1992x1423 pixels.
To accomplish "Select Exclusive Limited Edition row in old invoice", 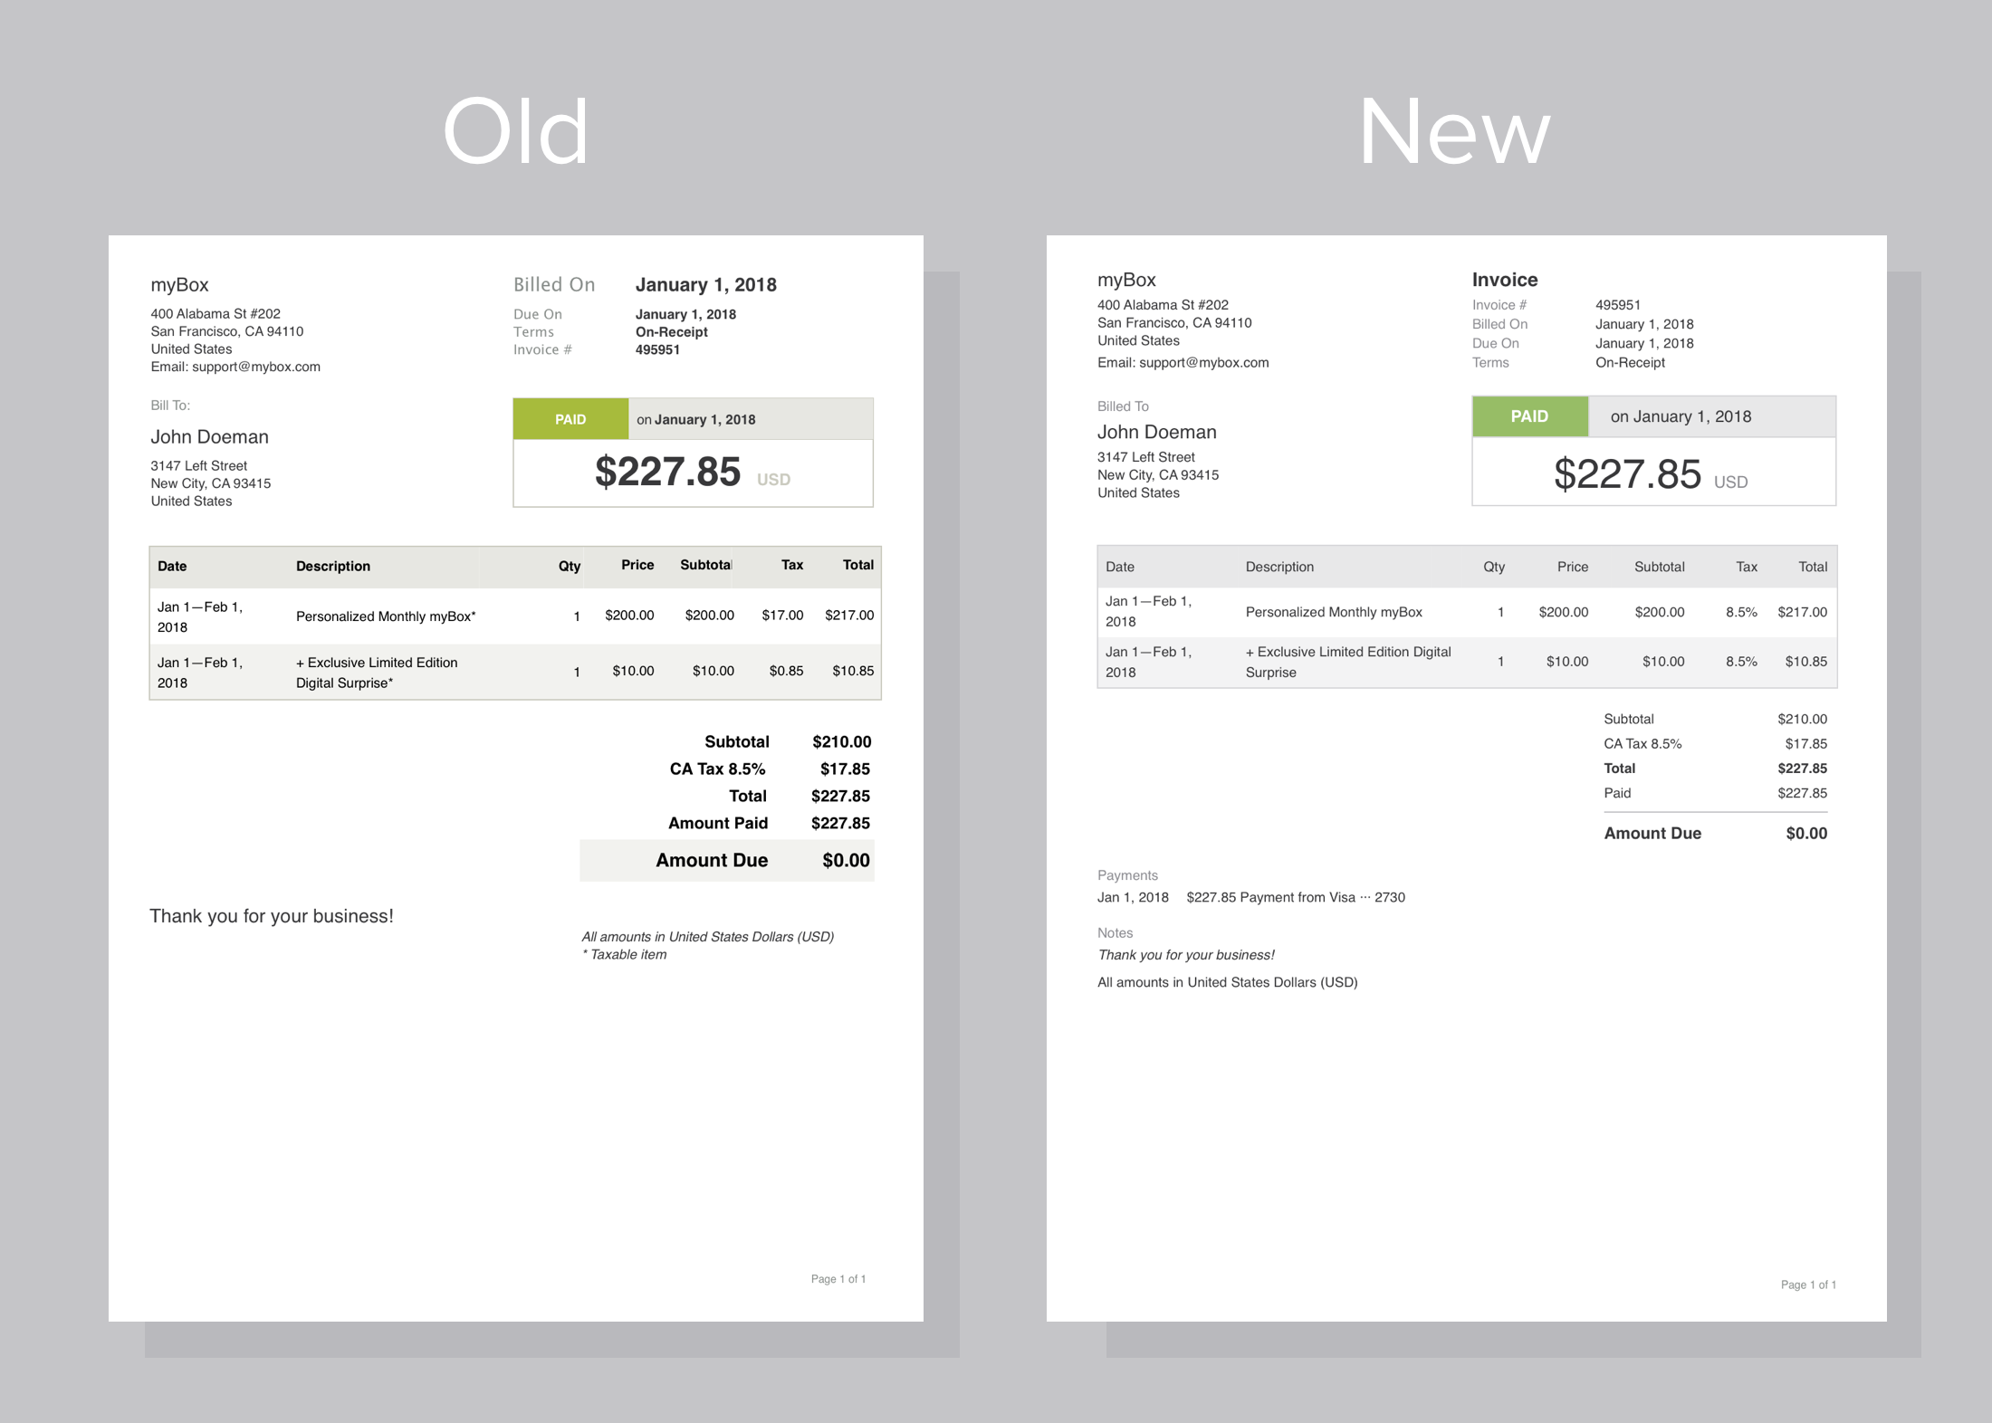I will [x=376, y=672].
